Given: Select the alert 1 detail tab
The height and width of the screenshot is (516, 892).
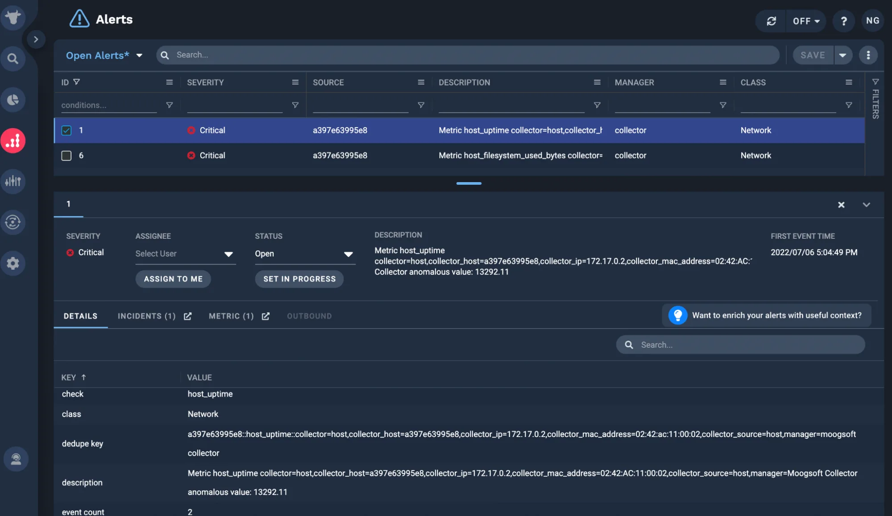Looking at the screenshot, I should (x=68, y=204).
